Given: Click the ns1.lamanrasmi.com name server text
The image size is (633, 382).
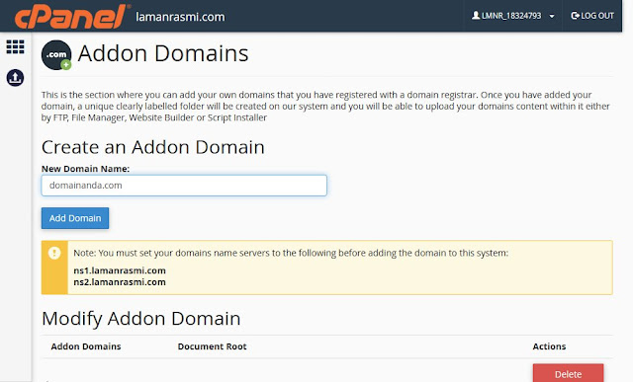Looking at the screenshot, I should (x=120, y=270).
